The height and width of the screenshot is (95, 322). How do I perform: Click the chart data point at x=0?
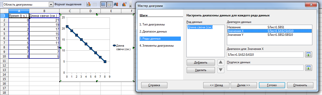point(67,26)
